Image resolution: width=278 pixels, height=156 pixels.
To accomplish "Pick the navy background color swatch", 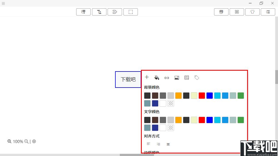I will 155,103.
